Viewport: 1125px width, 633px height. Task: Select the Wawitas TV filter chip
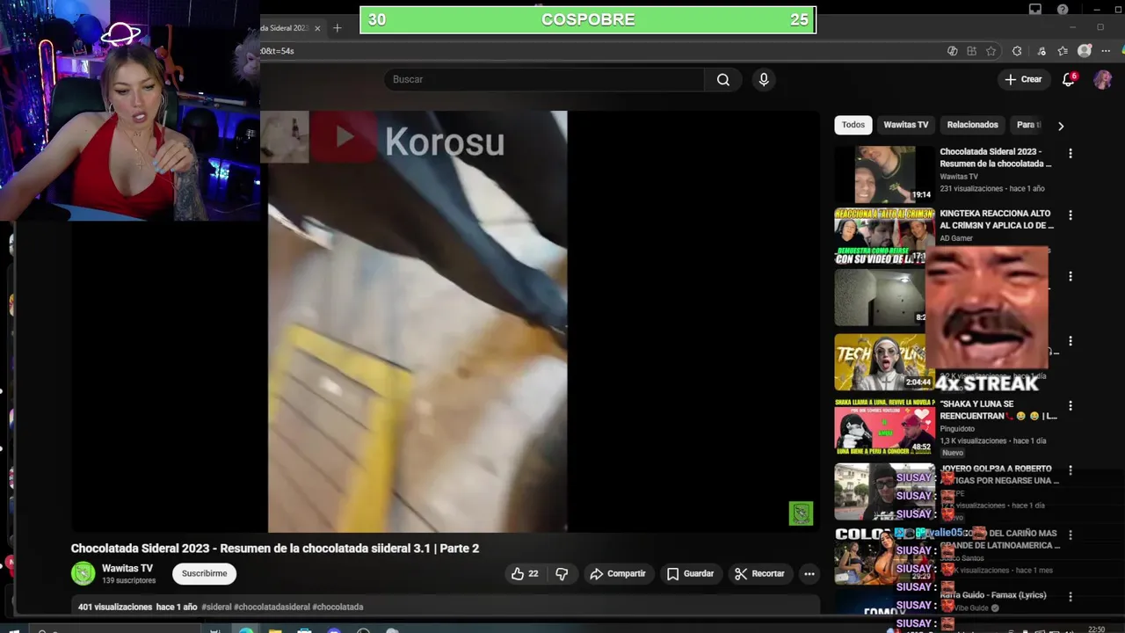point(905,125)
